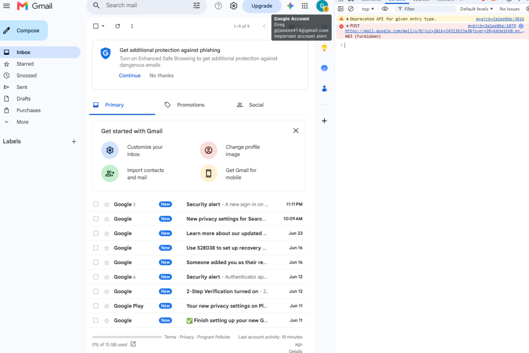Dismiss the phishing prompt with No thanks
The image size is (529, 353).
pos(162,75)
